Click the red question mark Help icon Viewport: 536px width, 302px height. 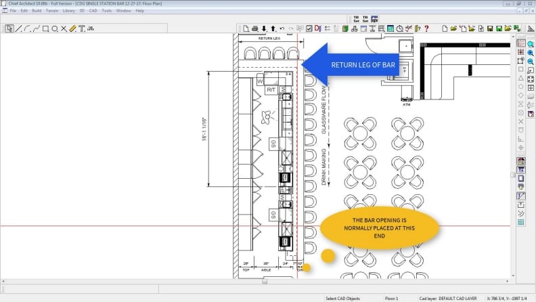coord(426,28)
